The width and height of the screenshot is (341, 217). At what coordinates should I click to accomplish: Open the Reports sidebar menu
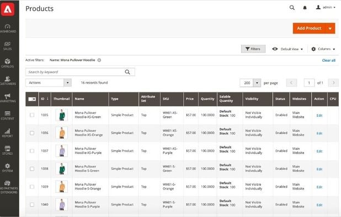click(7, 133)
